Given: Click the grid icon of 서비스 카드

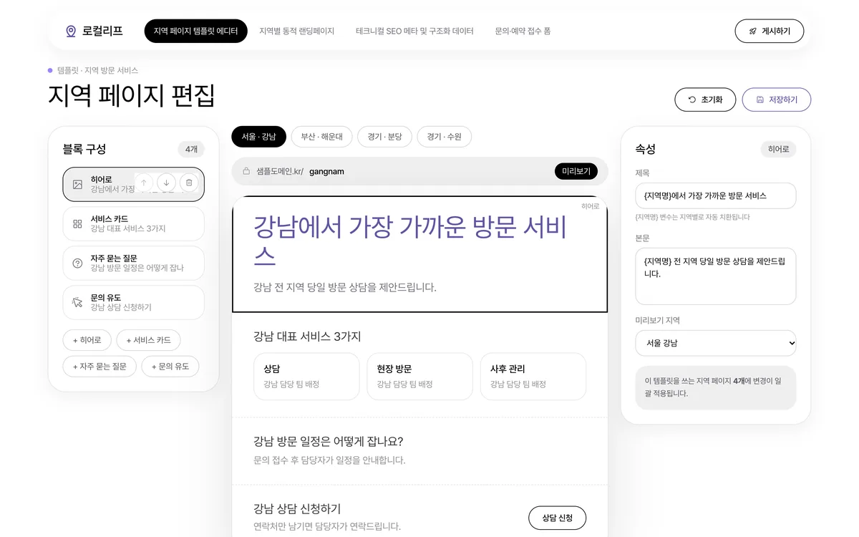Looking at the screenshot, I should pos(77,223).
